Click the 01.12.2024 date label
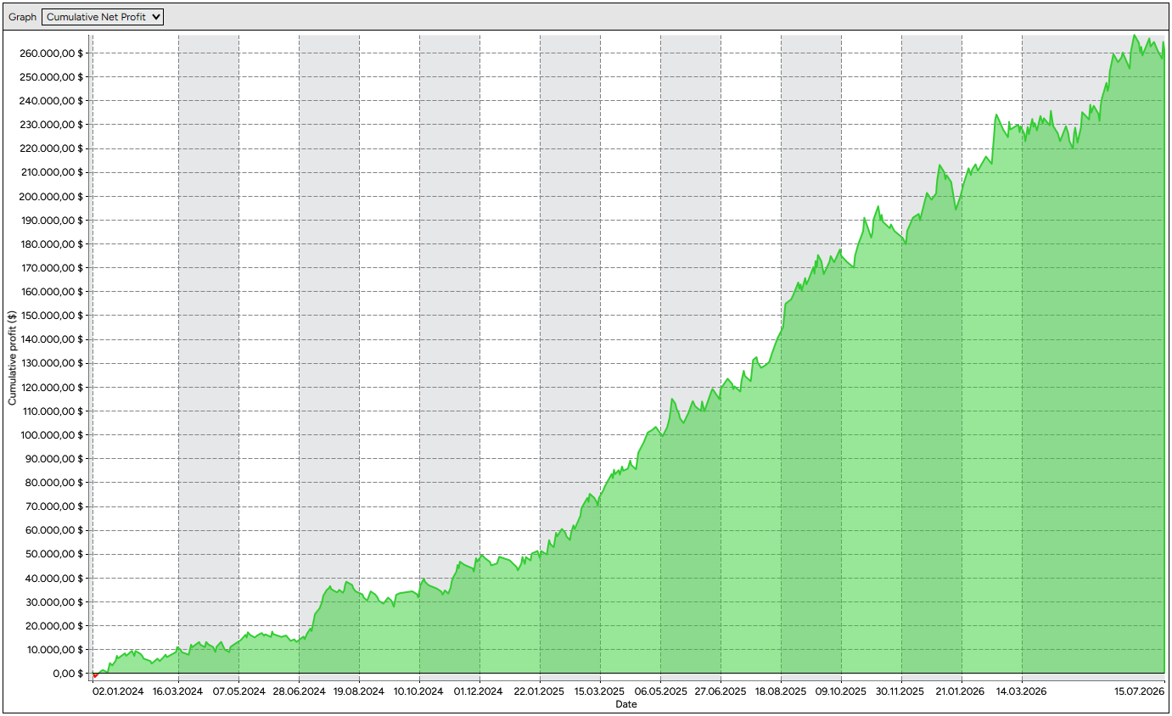This screenshot has width=1172, height=716. point(479,691)
